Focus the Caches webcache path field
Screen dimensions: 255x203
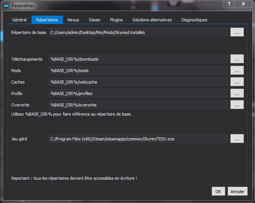[x=138, y=82]
